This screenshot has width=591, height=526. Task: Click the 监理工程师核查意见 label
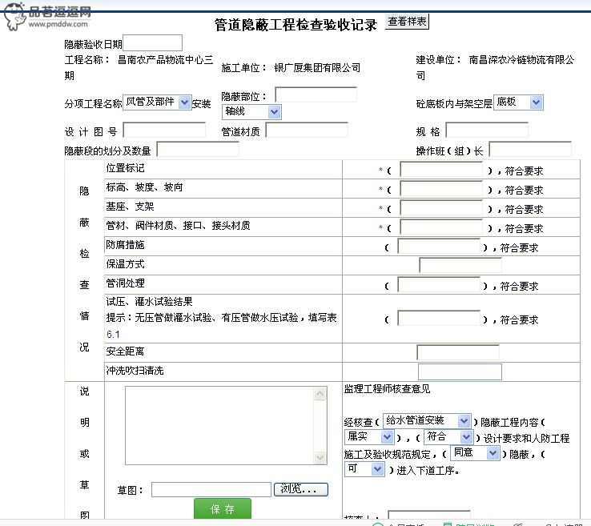coord(387,388)
